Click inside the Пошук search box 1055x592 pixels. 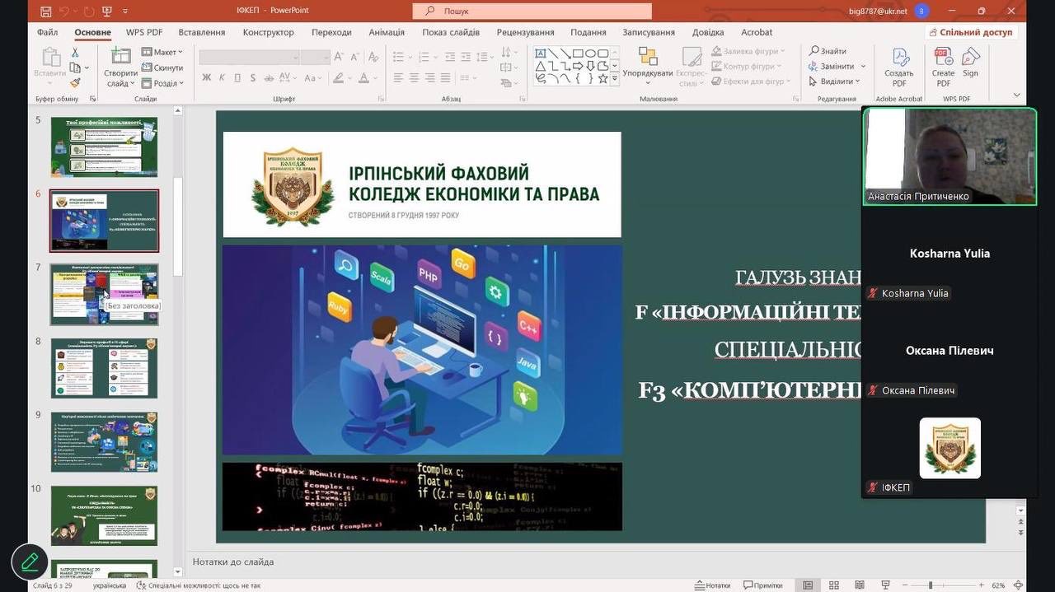pos(532,11)
